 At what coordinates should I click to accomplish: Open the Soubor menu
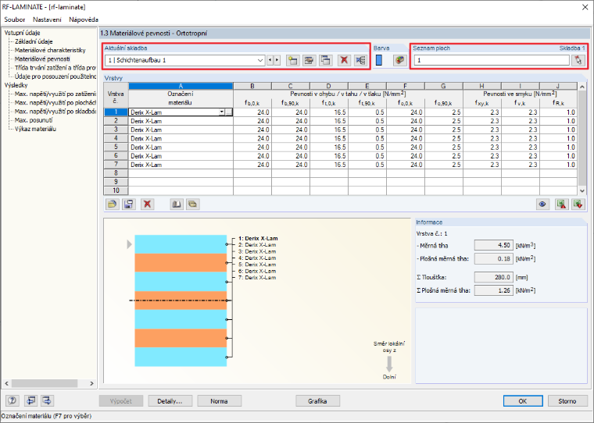(x=14, y=20)
